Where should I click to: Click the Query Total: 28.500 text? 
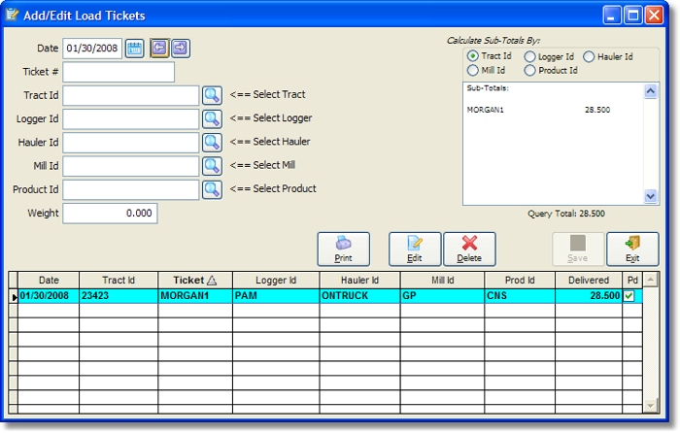tap(566, 214)
